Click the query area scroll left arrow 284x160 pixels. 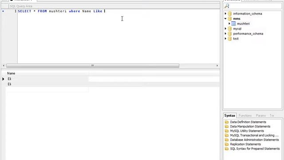[4, 66]
